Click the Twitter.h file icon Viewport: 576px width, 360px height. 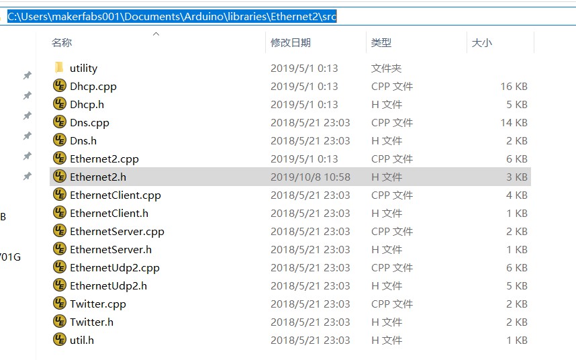60,322
